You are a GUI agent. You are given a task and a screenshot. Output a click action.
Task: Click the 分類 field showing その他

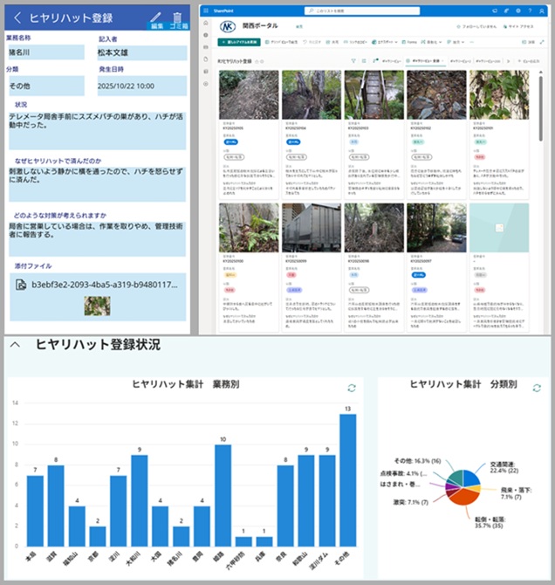(44, 86)
